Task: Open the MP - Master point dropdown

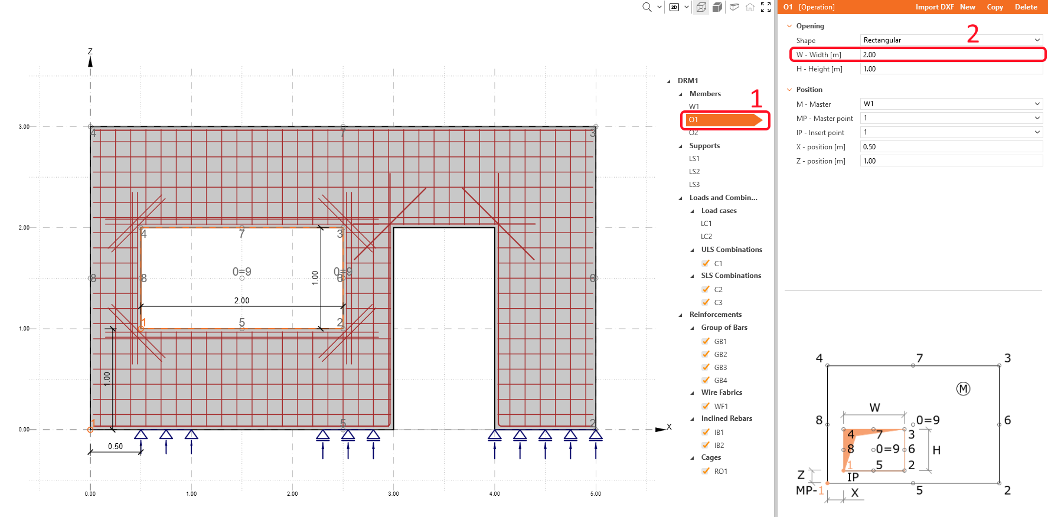Action: point(951,118)
